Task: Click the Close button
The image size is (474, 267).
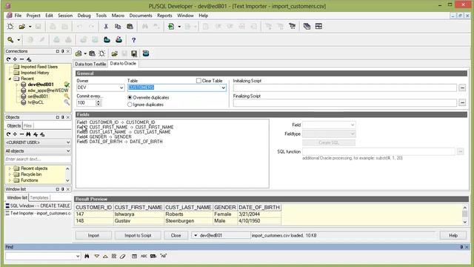Action: tap(176, 235)
